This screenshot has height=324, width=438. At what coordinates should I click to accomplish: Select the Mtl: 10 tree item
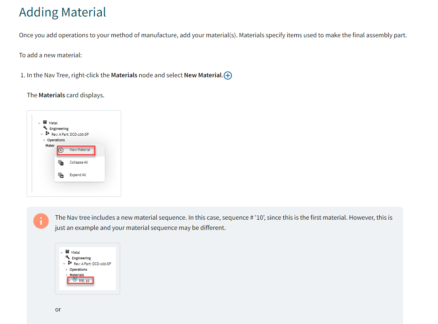[84, 281]
